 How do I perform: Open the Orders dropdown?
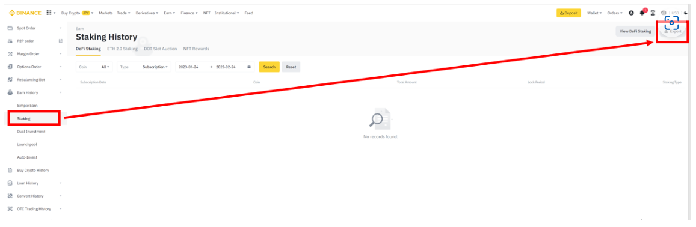tap(615, 13)
